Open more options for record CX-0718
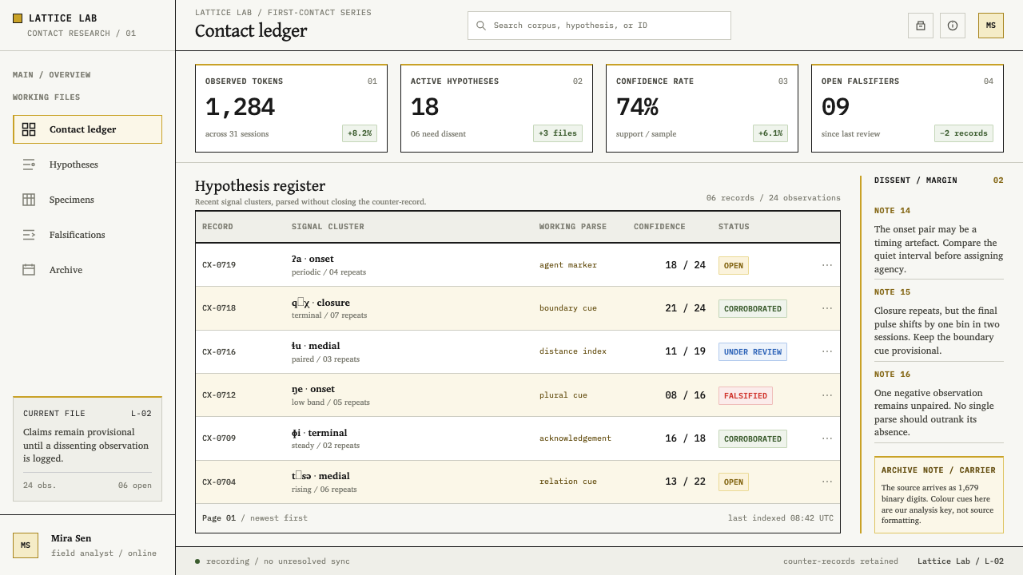The height and width of the screenshot is (575, 1023). pos(827,308)
